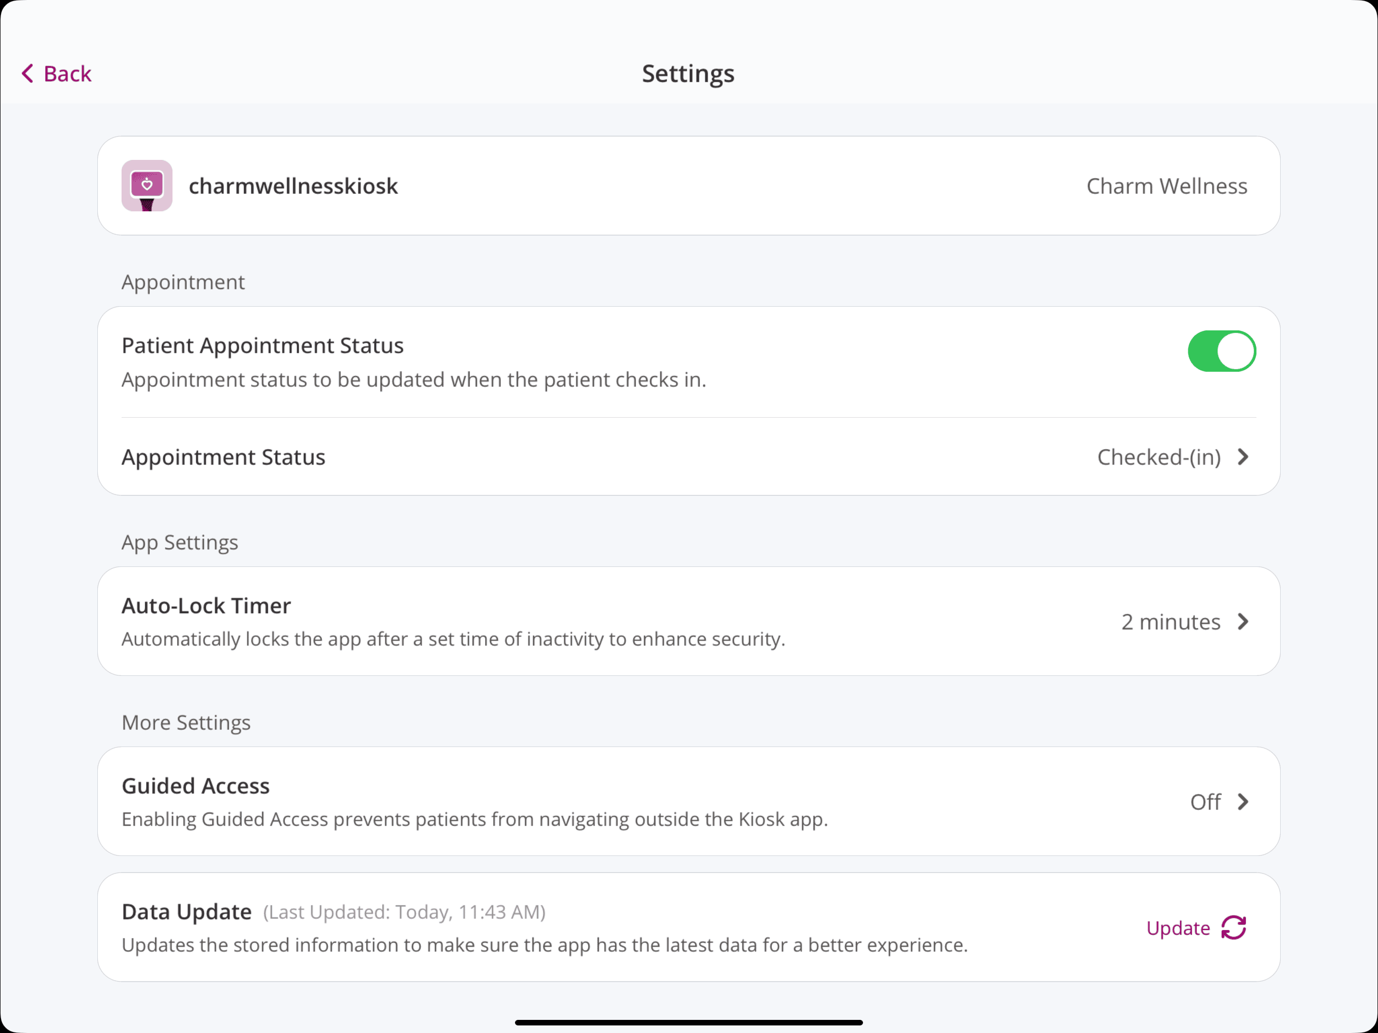Select the Settings title header
The width and height of the screenshot is (1378, 1033).
point(688,74)
